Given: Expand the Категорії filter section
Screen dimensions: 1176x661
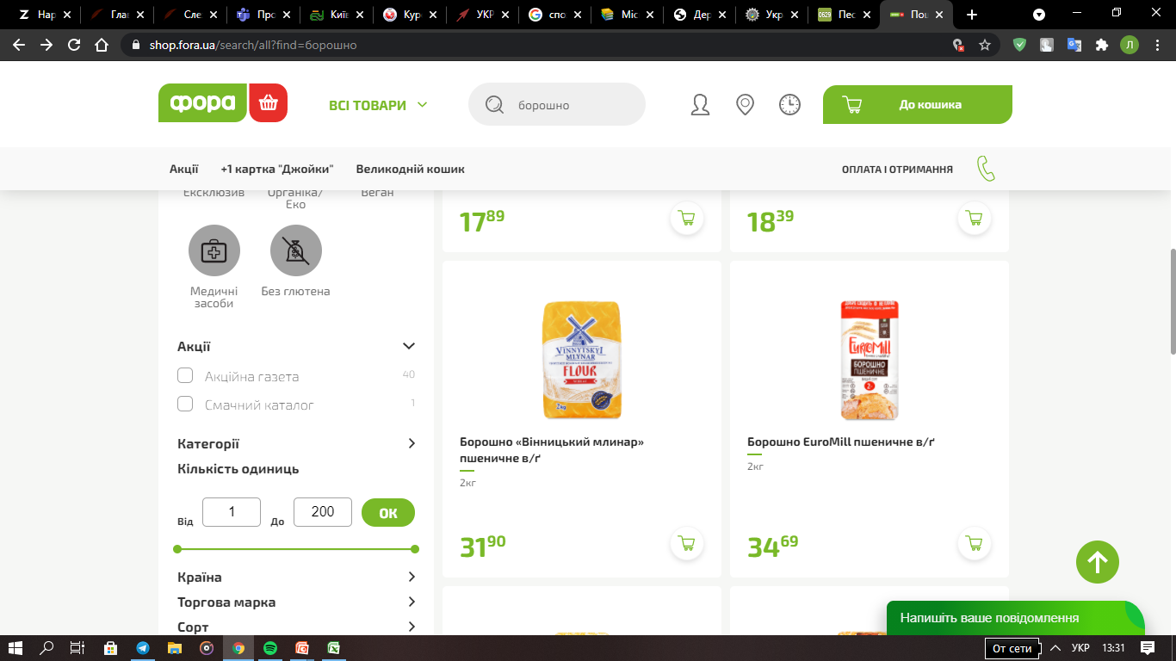Looking at the screenshot, I should [412, 443].
